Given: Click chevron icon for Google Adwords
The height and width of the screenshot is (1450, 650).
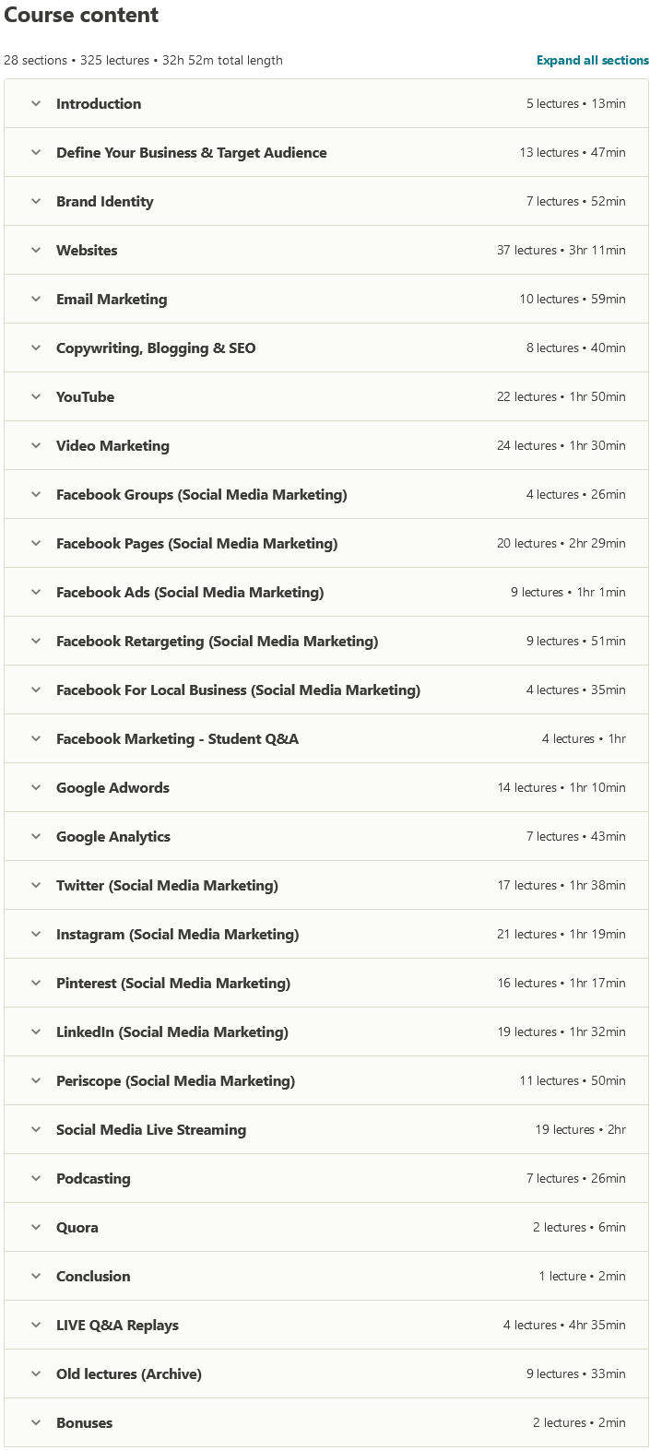Looking at the screenshot, I should point(36,788).
